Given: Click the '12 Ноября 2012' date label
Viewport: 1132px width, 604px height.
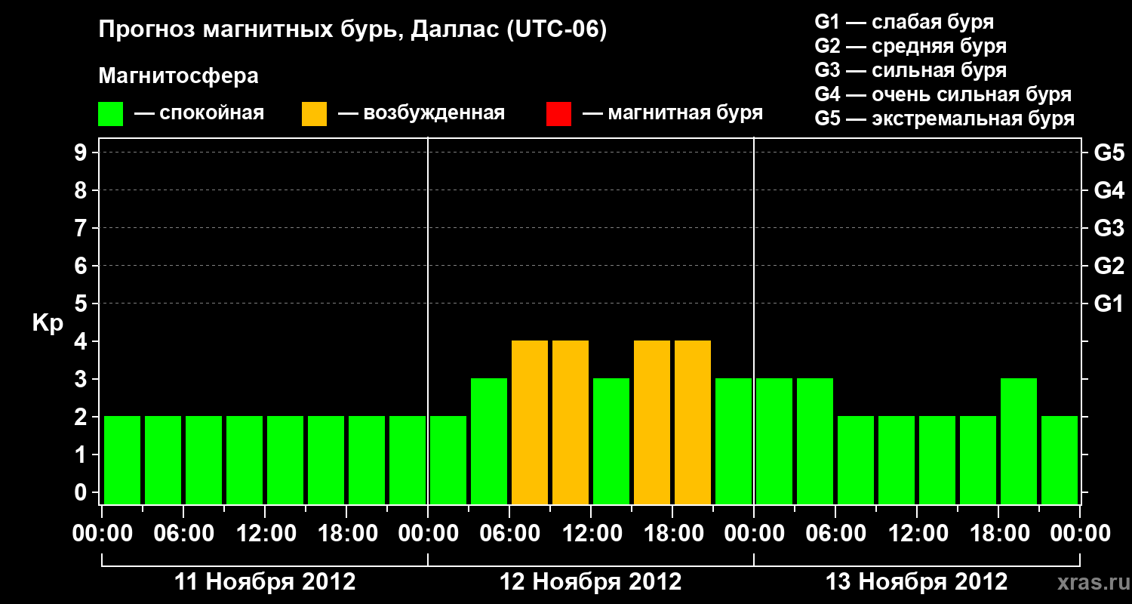Looking at the screenshot, I should (x=591, y=582).
